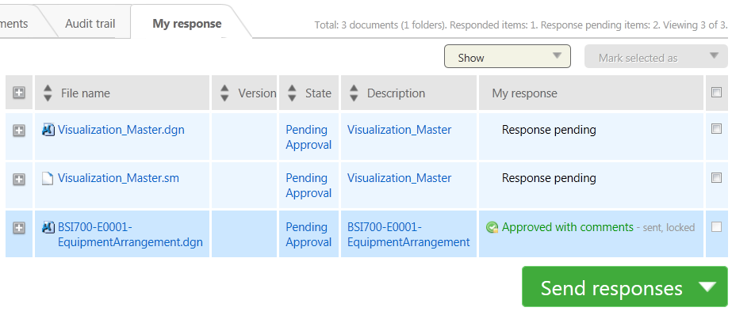Sort the State column with arrows
Viewport: 732px width, 315px height.
click(292, 93)
